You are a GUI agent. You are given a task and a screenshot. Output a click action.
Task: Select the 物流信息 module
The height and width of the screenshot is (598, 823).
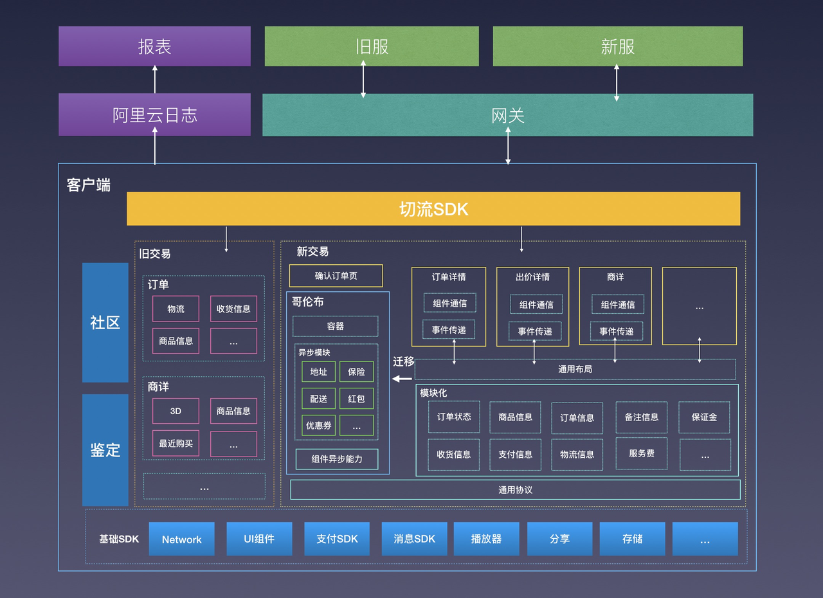coord(577,455)
